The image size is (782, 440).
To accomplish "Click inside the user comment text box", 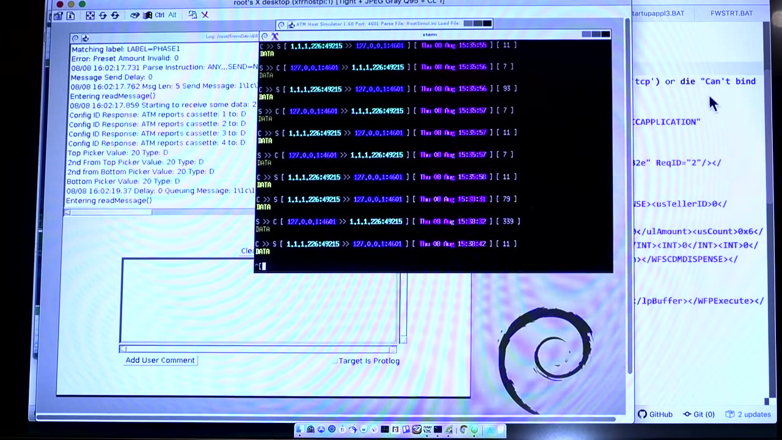I will coord(259,301).
